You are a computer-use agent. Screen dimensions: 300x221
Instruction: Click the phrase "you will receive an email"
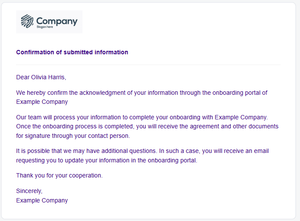[x=235, y=151]
